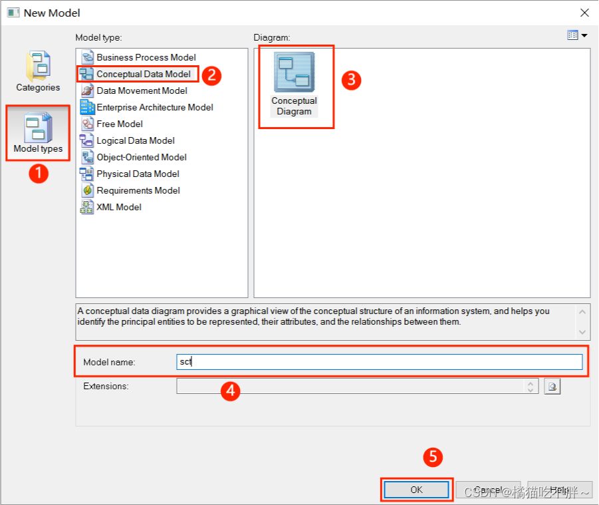599x505 pixels.
Task: Select the Physical Data Model item
Action: [x=138, y=174]
